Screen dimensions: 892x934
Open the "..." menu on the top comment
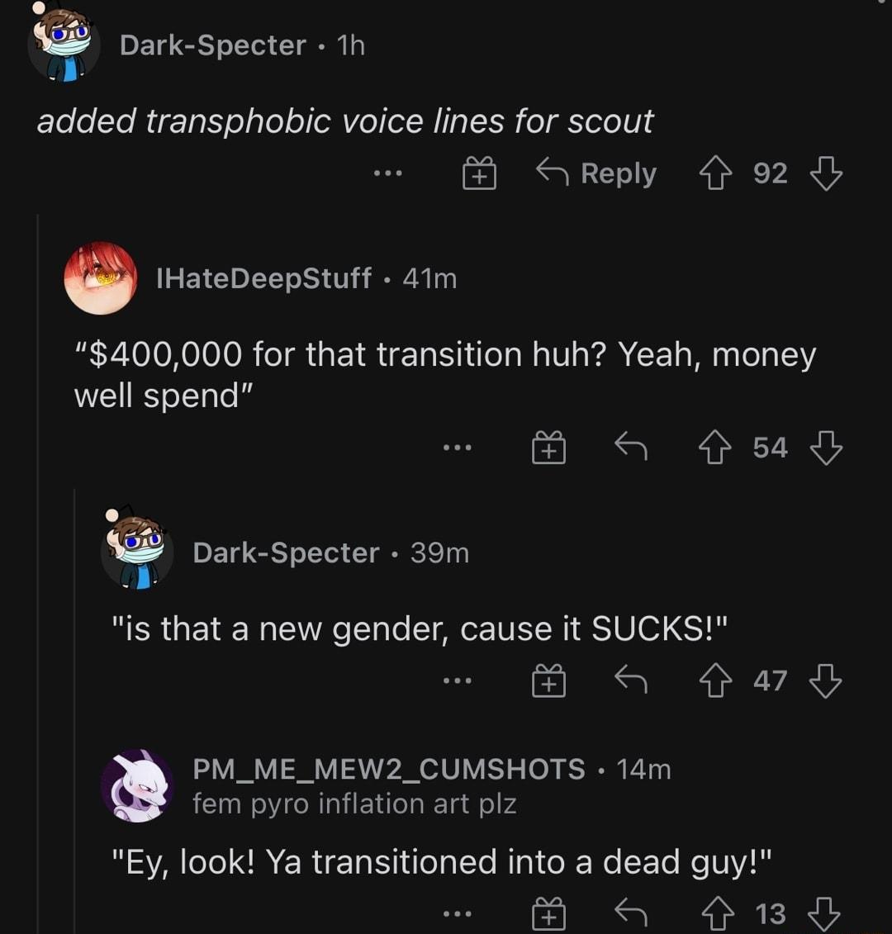[387, 173]
